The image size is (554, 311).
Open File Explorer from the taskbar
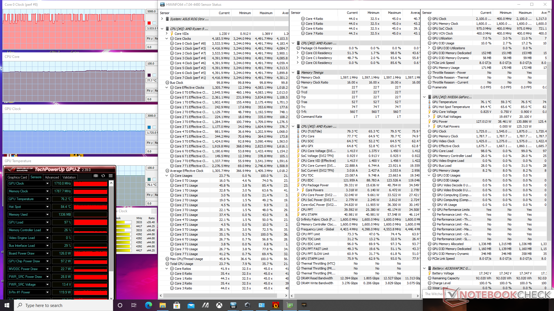[163, 305]
